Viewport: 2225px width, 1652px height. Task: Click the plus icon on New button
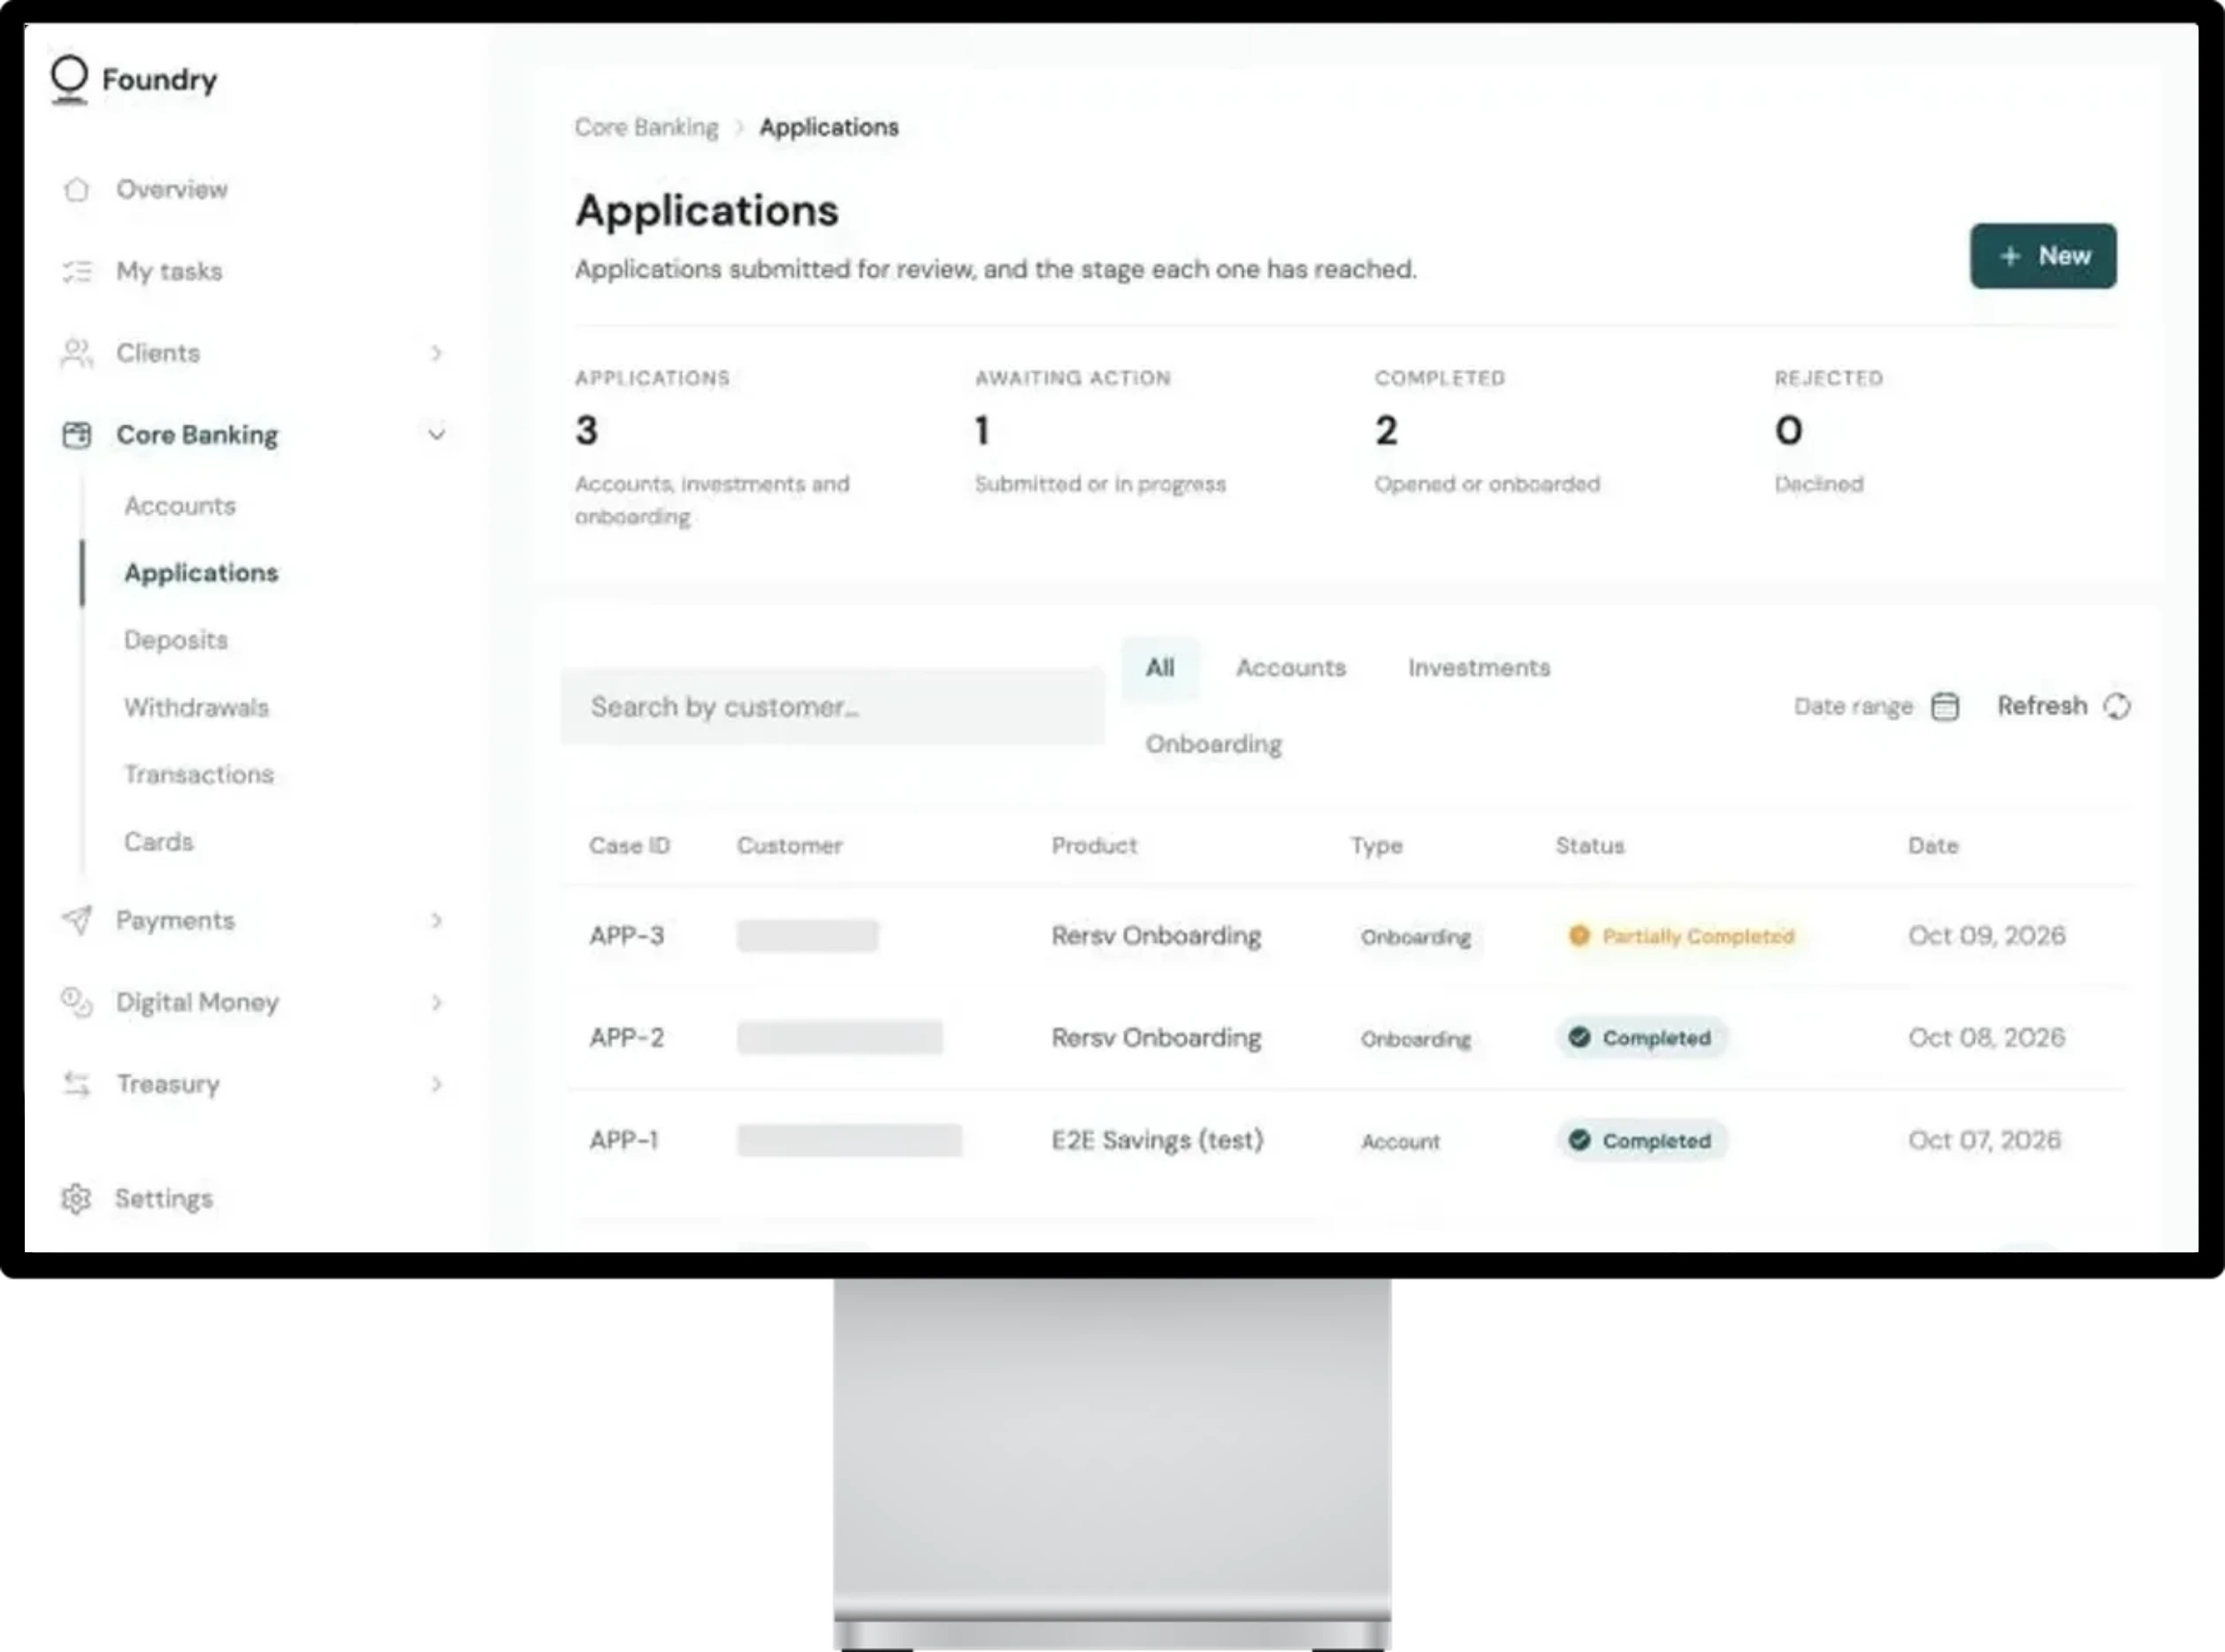2010,256
